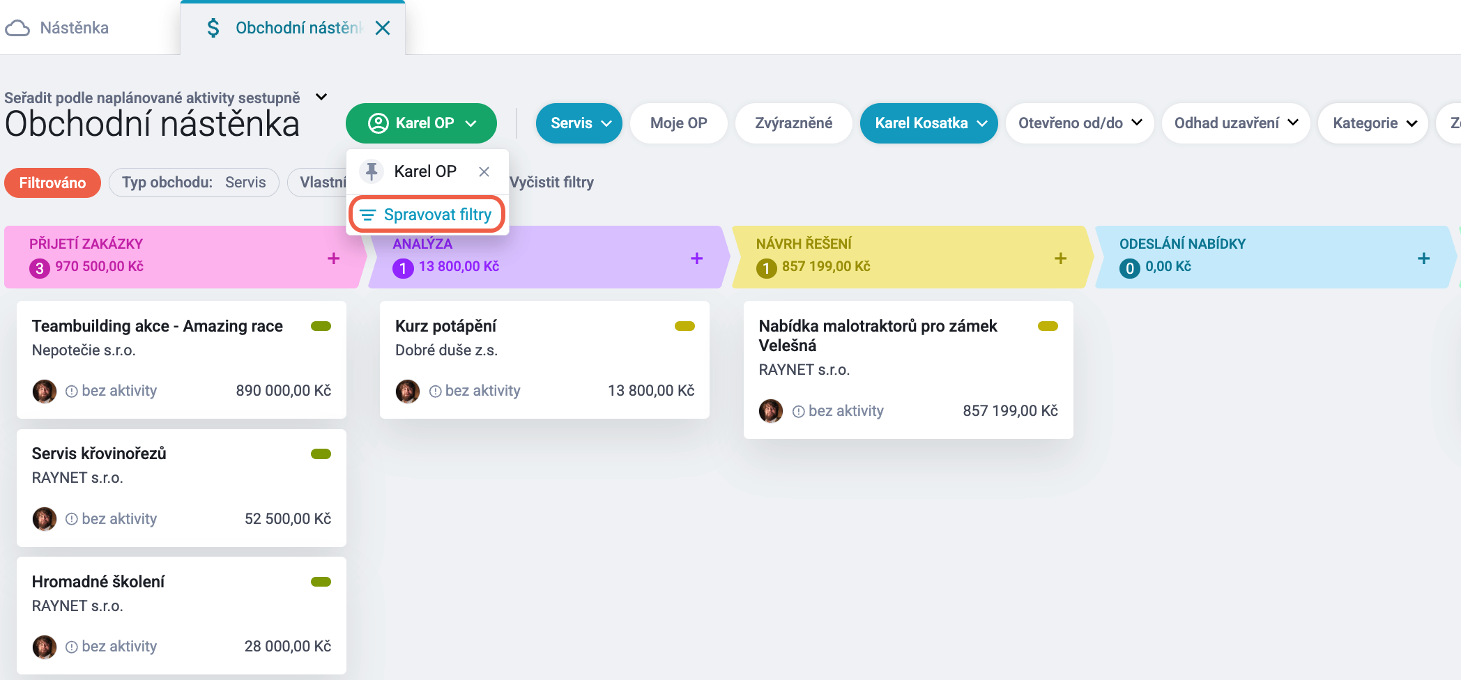This screenshot has height=680, width=1461.
Task: Click the dollar icon on the Obchodní nástěnka tab
Action: click(213, 28)
